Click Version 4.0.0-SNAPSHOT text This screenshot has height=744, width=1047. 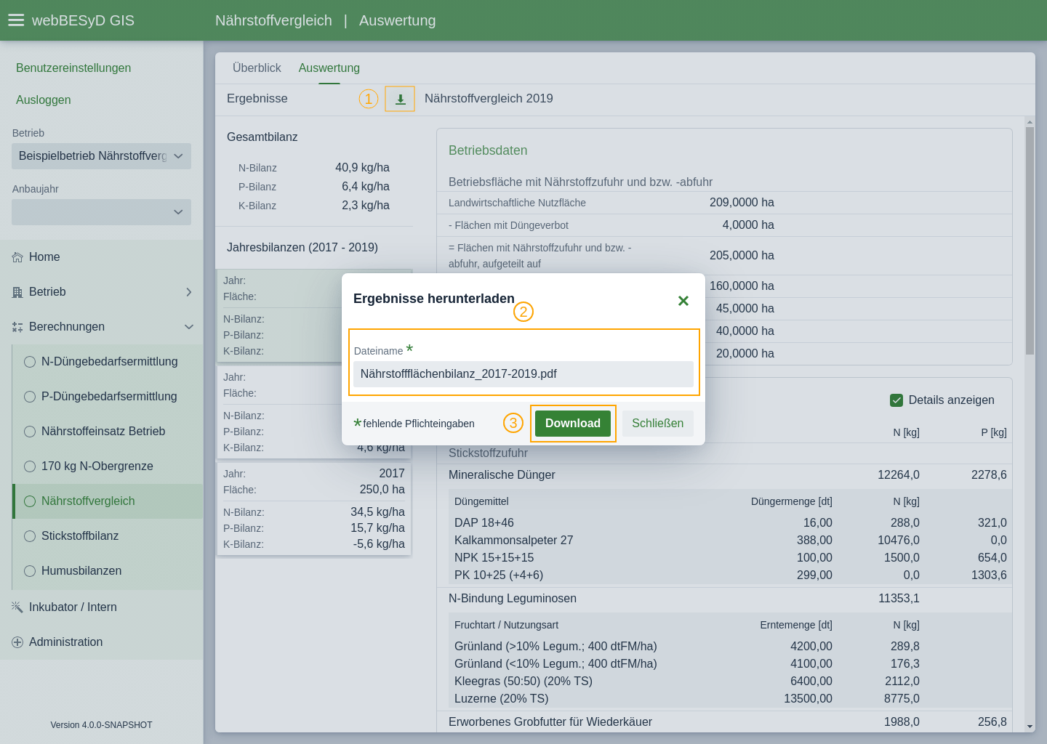(x=101, y=725)
